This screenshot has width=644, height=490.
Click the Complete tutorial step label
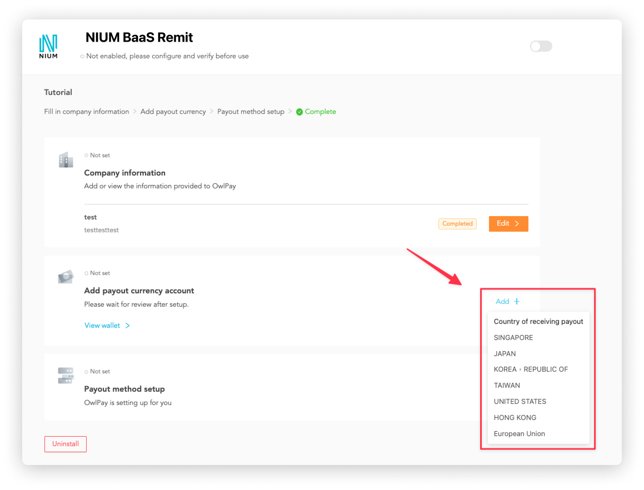pos(320,112)
